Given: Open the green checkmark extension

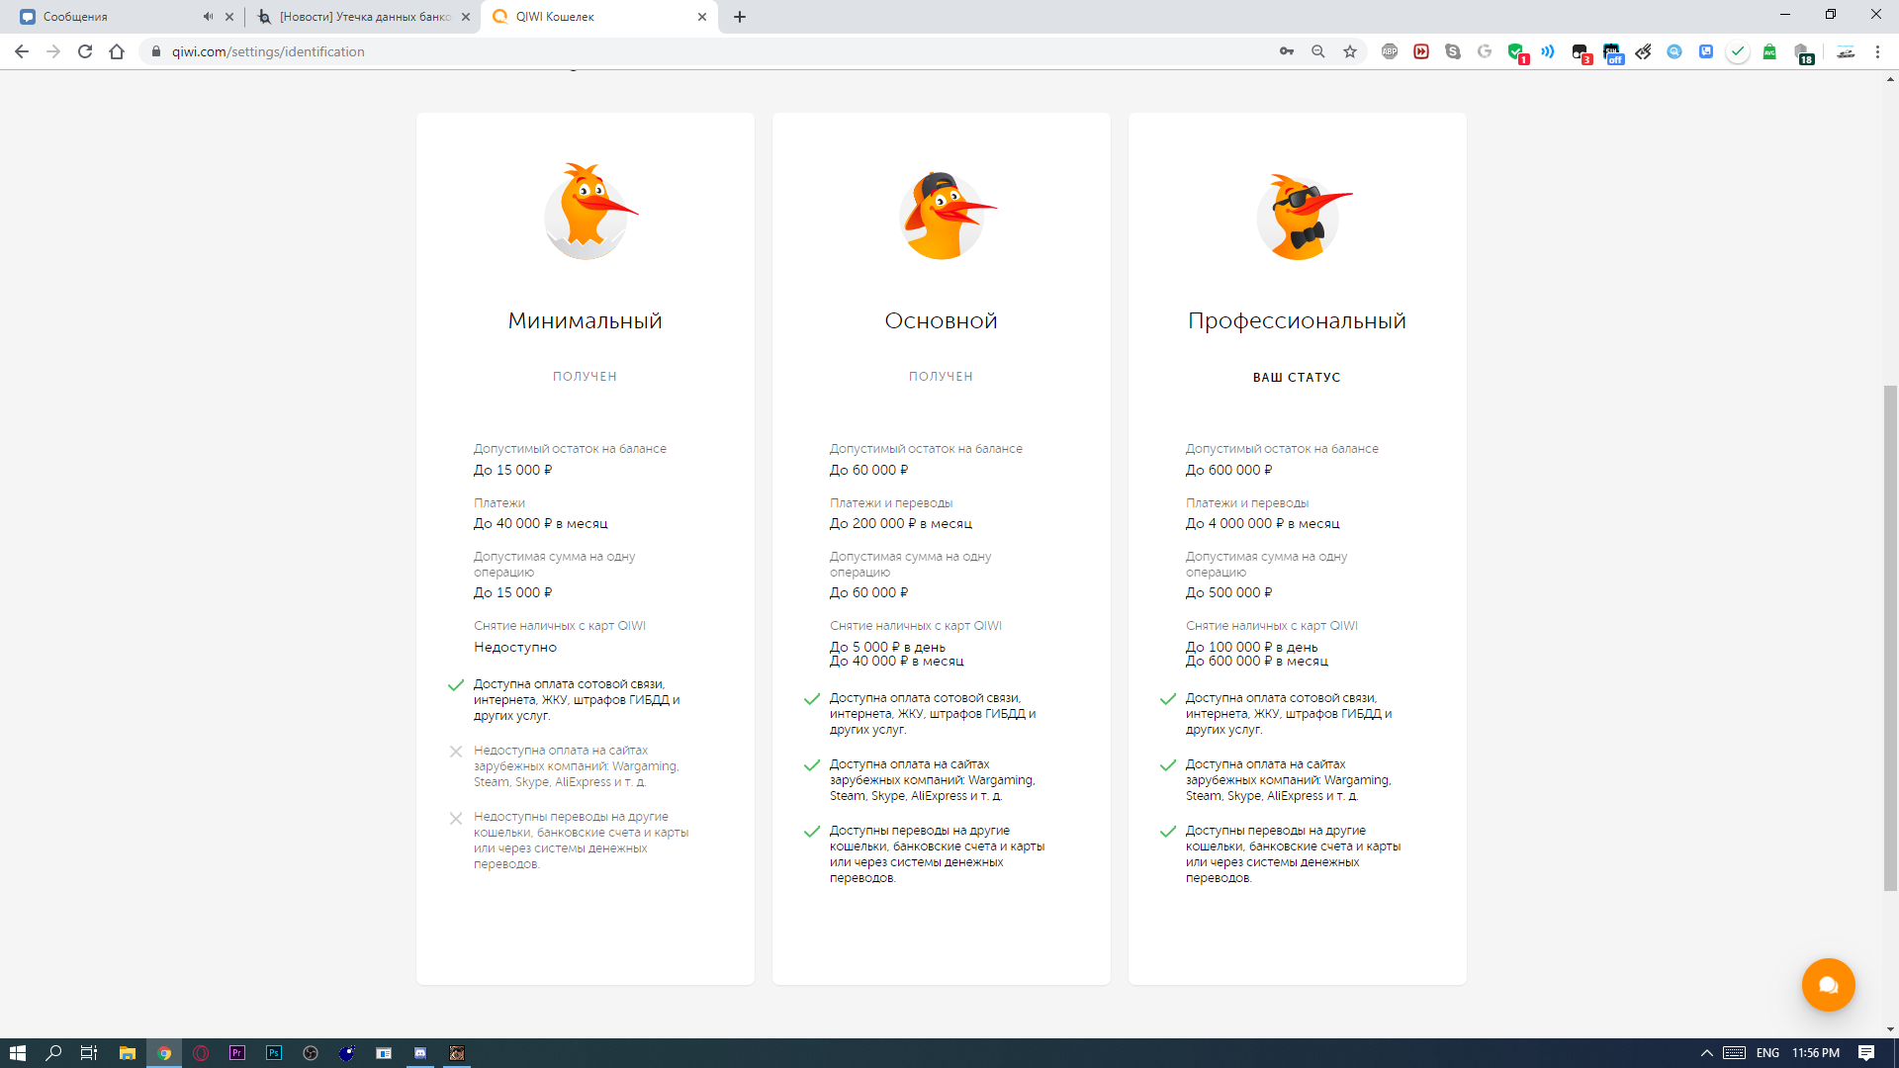Looking at the screenshot, I should (1738, 51).
